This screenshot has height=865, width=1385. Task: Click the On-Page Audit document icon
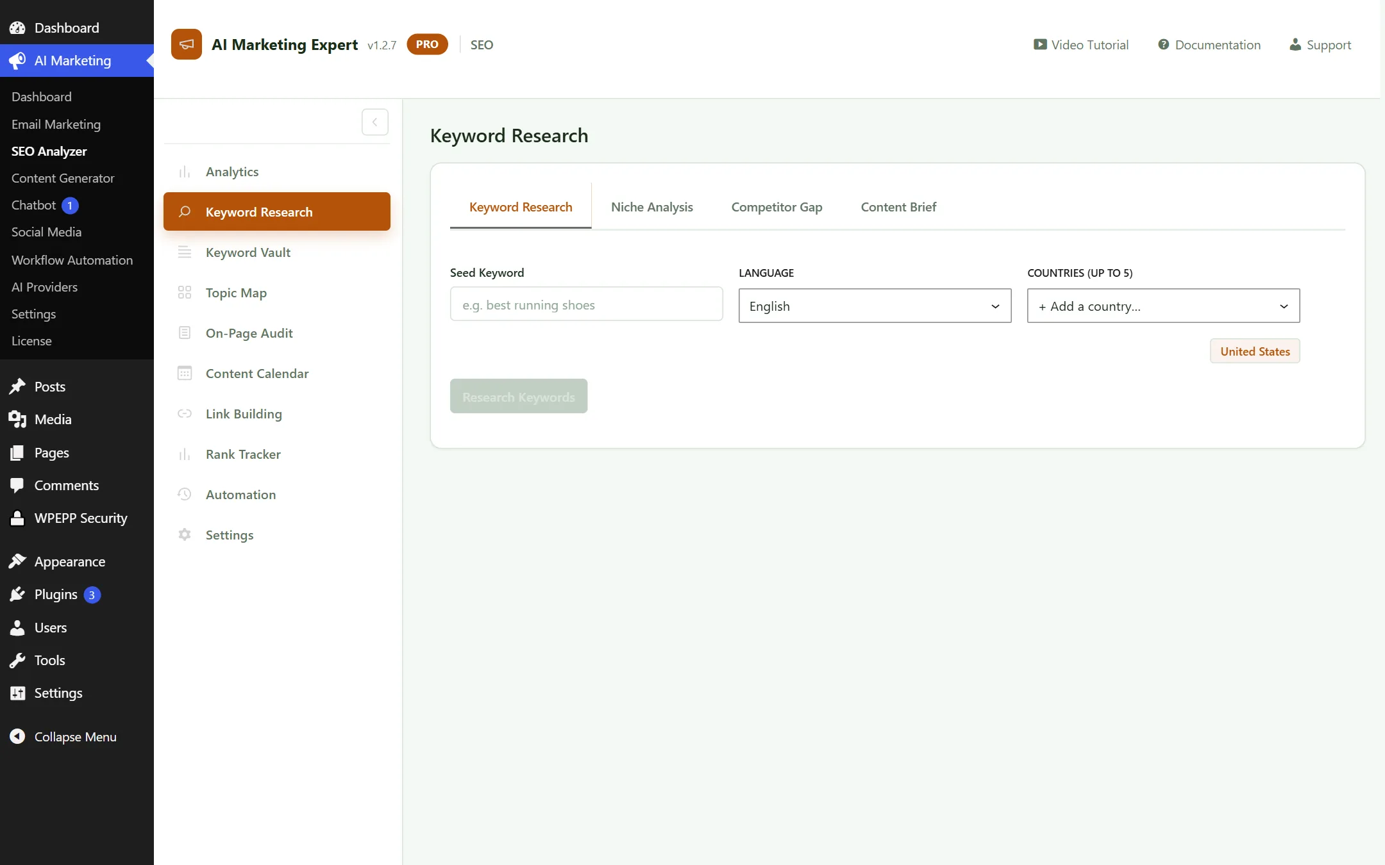(x=185, y=333)
